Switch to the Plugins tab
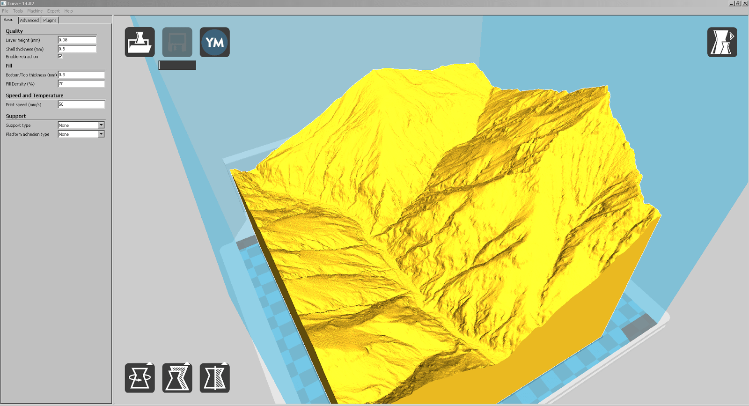This screenshot has height=406, width=749. [x=50, y=20]
